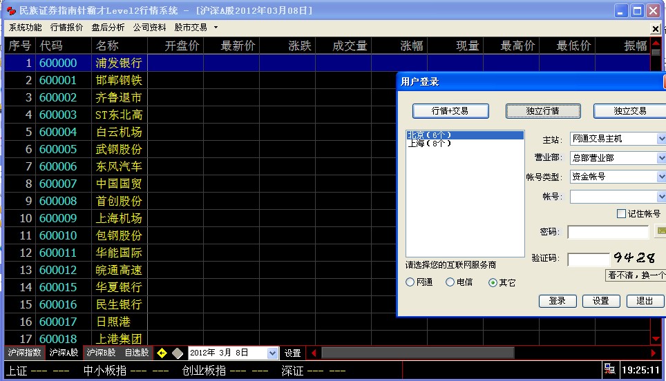Click the horizontal scrollbar thumb at bottom
Screen dimensions: 666x381
pos(418,353)
